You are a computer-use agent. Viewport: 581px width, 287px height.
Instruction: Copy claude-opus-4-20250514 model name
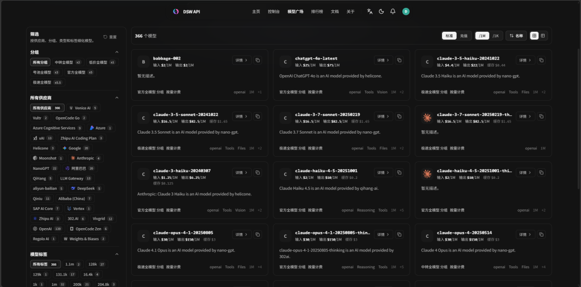(x=541, y=234)
